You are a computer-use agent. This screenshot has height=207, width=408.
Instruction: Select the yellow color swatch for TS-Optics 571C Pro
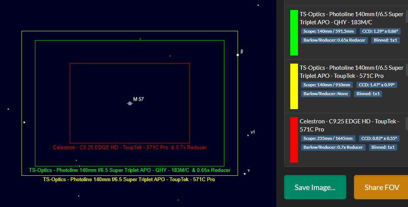pos(294,86)
